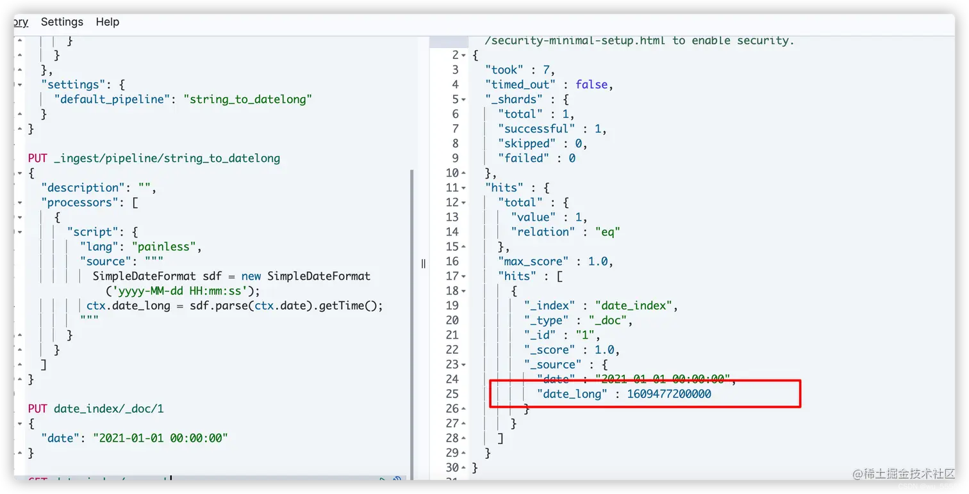
Task: Click the "took" : 7 response line
Action: click(520, 70)
